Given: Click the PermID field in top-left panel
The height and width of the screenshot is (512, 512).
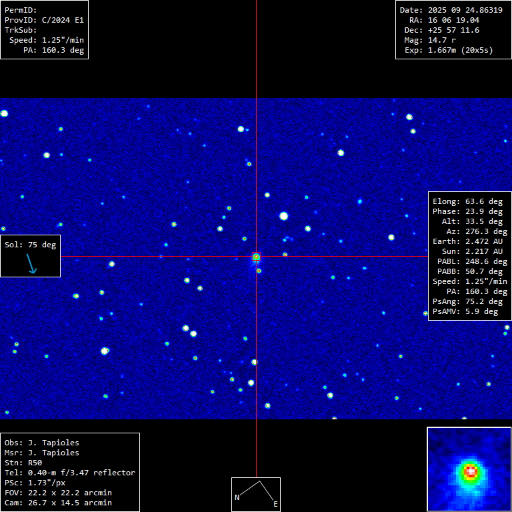Looking at the screenshot, I should coord(21,10).
